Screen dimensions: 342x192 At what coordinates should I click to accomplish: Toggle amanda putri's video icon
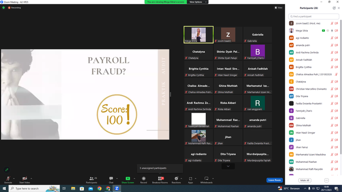tap(336, 45)
